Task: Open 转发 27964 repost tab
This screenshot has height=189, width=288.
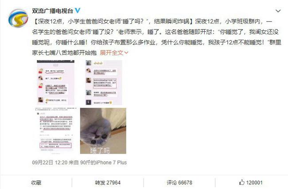Action: click(x=108, y=182)
